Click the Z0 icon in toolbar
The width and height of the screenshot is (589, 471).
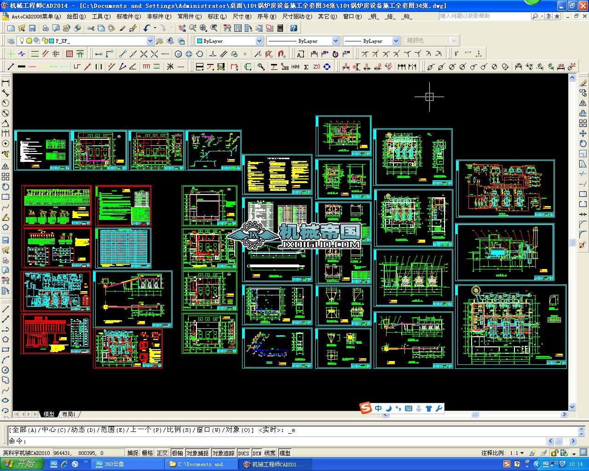tap(316, 67)
